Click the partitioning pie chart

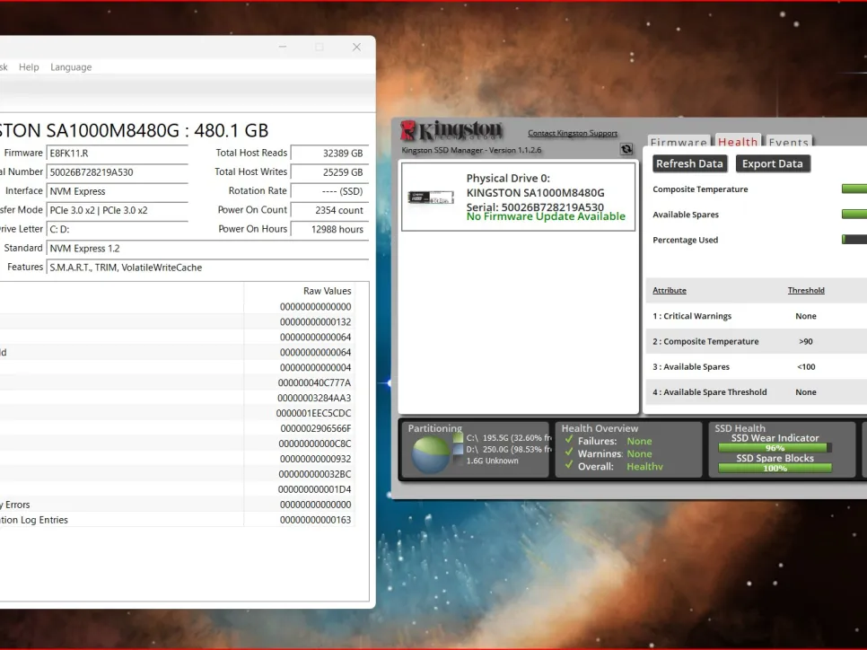point(431,453)
